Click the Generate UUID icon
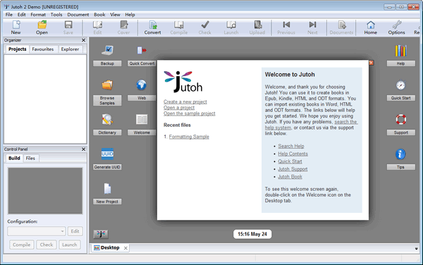This screenshot has width=423, height=265. [107, 154]
